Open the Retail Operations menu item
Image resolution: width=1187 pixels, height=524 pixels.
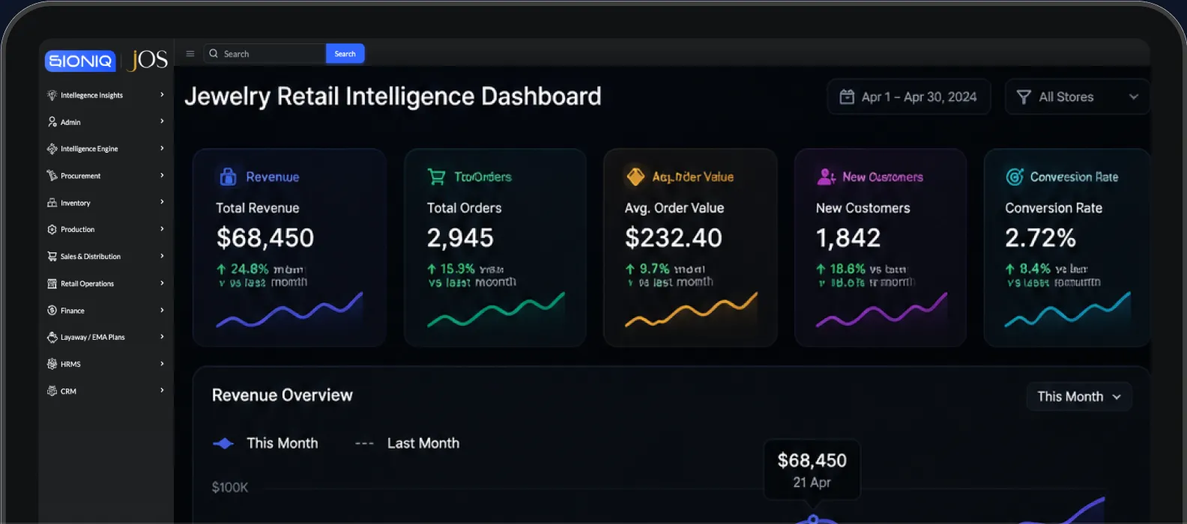106,284
